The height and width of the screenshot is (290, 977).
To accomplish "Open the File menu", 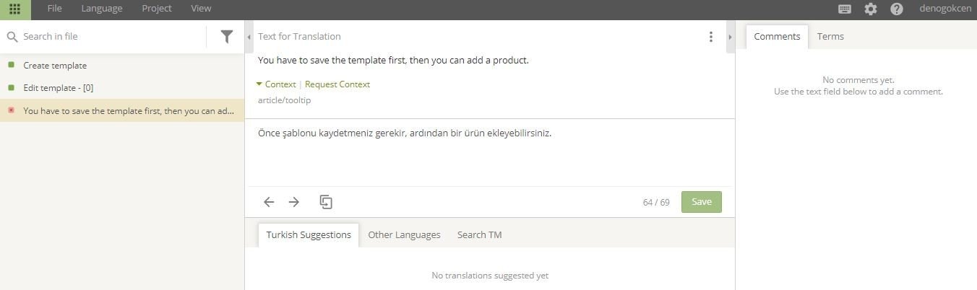I will click(x=55, y=9).
